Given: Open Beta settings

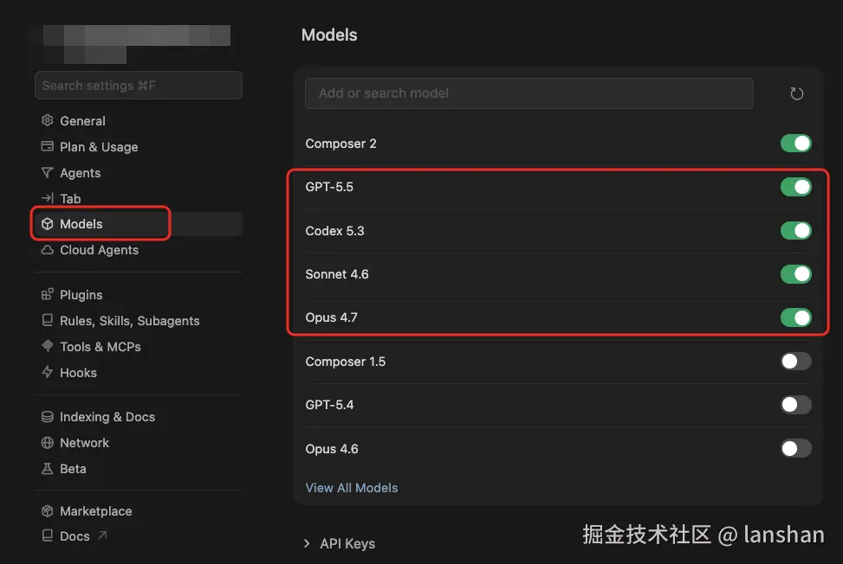Looking at the screenshot, I should pos(138,469).
